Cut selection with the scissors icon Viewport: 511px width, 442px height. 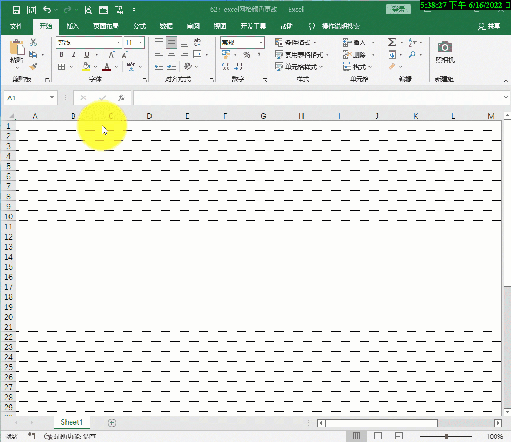33,42
